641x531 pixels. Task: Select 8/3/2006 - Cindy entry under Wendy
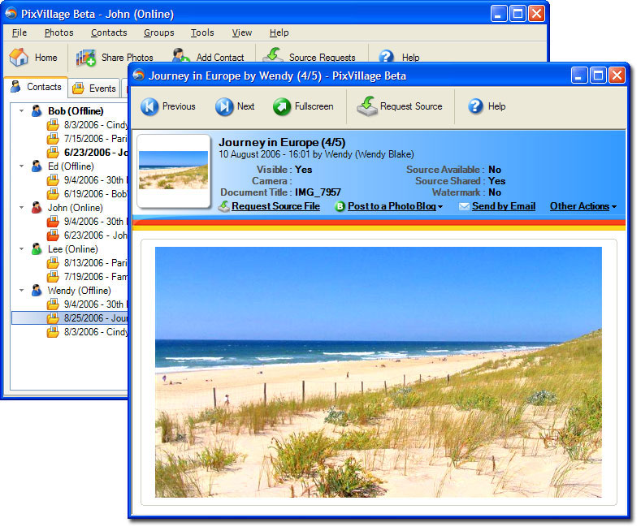pos(88,332)
